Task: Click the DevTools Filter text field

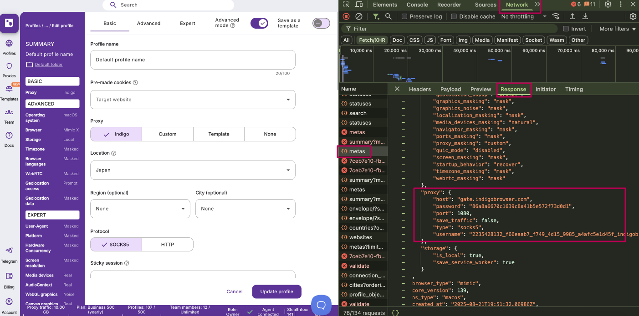Action: click(449, 29)
